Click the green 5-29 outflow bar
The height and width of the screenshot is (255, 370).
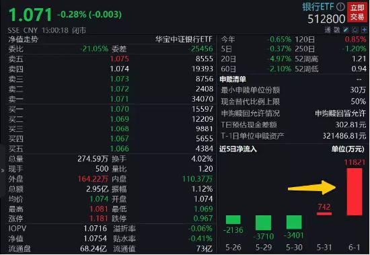pos(263,223)
